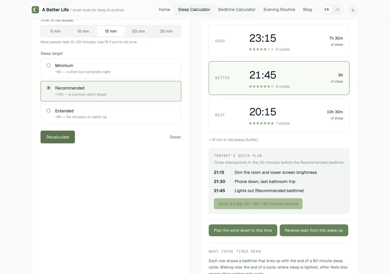
Task: Click the + 15 min to fall asleep note
Action: 233,140
